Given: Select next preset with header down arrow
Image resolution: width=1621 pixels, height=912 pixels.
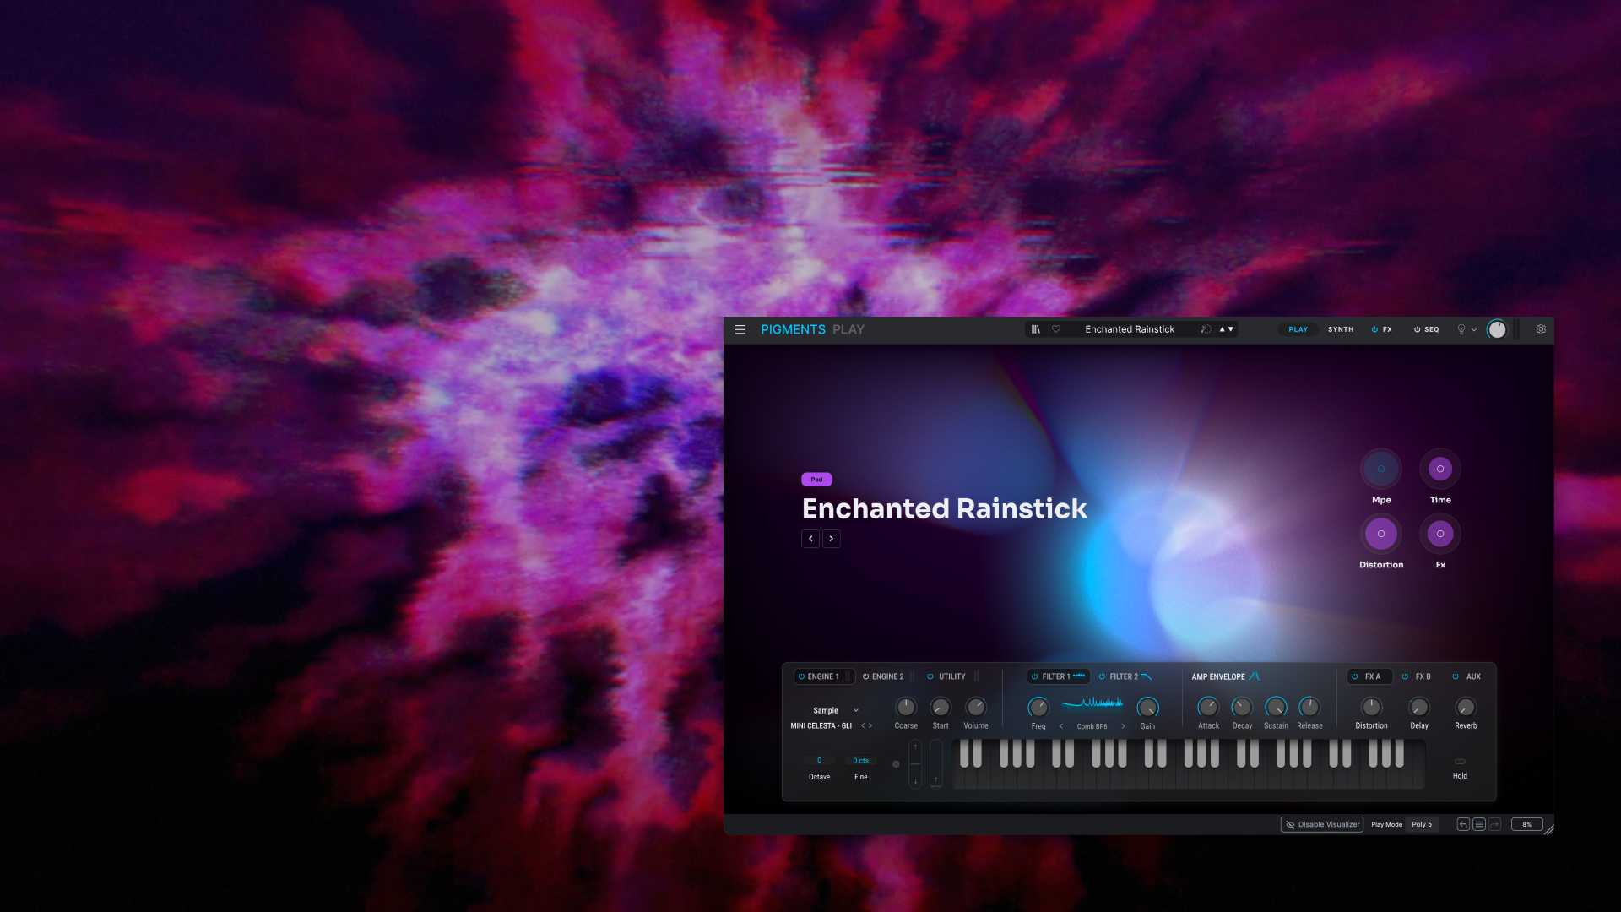Looking at the screenshot, I should tap(1231, 329).
